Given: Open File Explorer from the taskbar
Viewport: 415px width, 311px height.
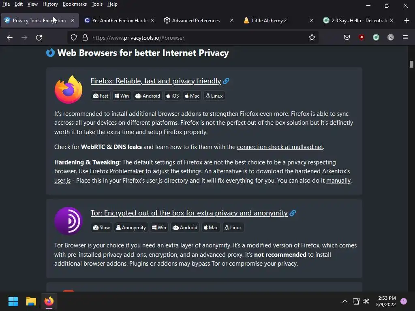Looking at the screenshot, I should point(31,301).
